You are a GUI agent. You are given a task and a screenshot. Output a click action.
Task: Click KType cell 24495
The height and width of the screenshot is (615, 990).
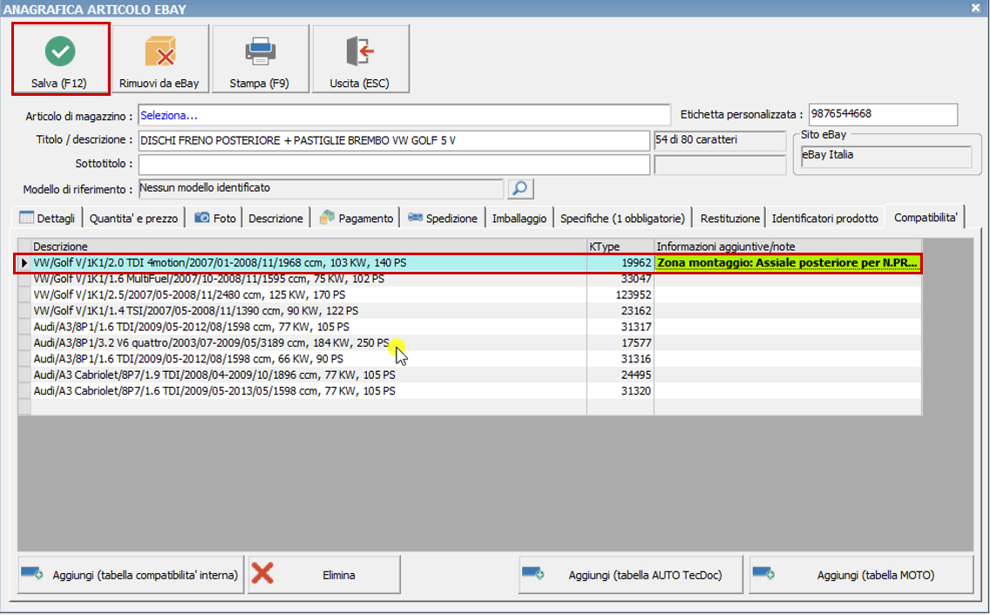click(620, 375)
